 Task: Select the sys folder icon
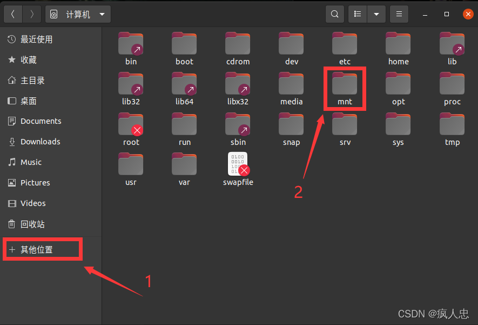[x=398, y=124]
